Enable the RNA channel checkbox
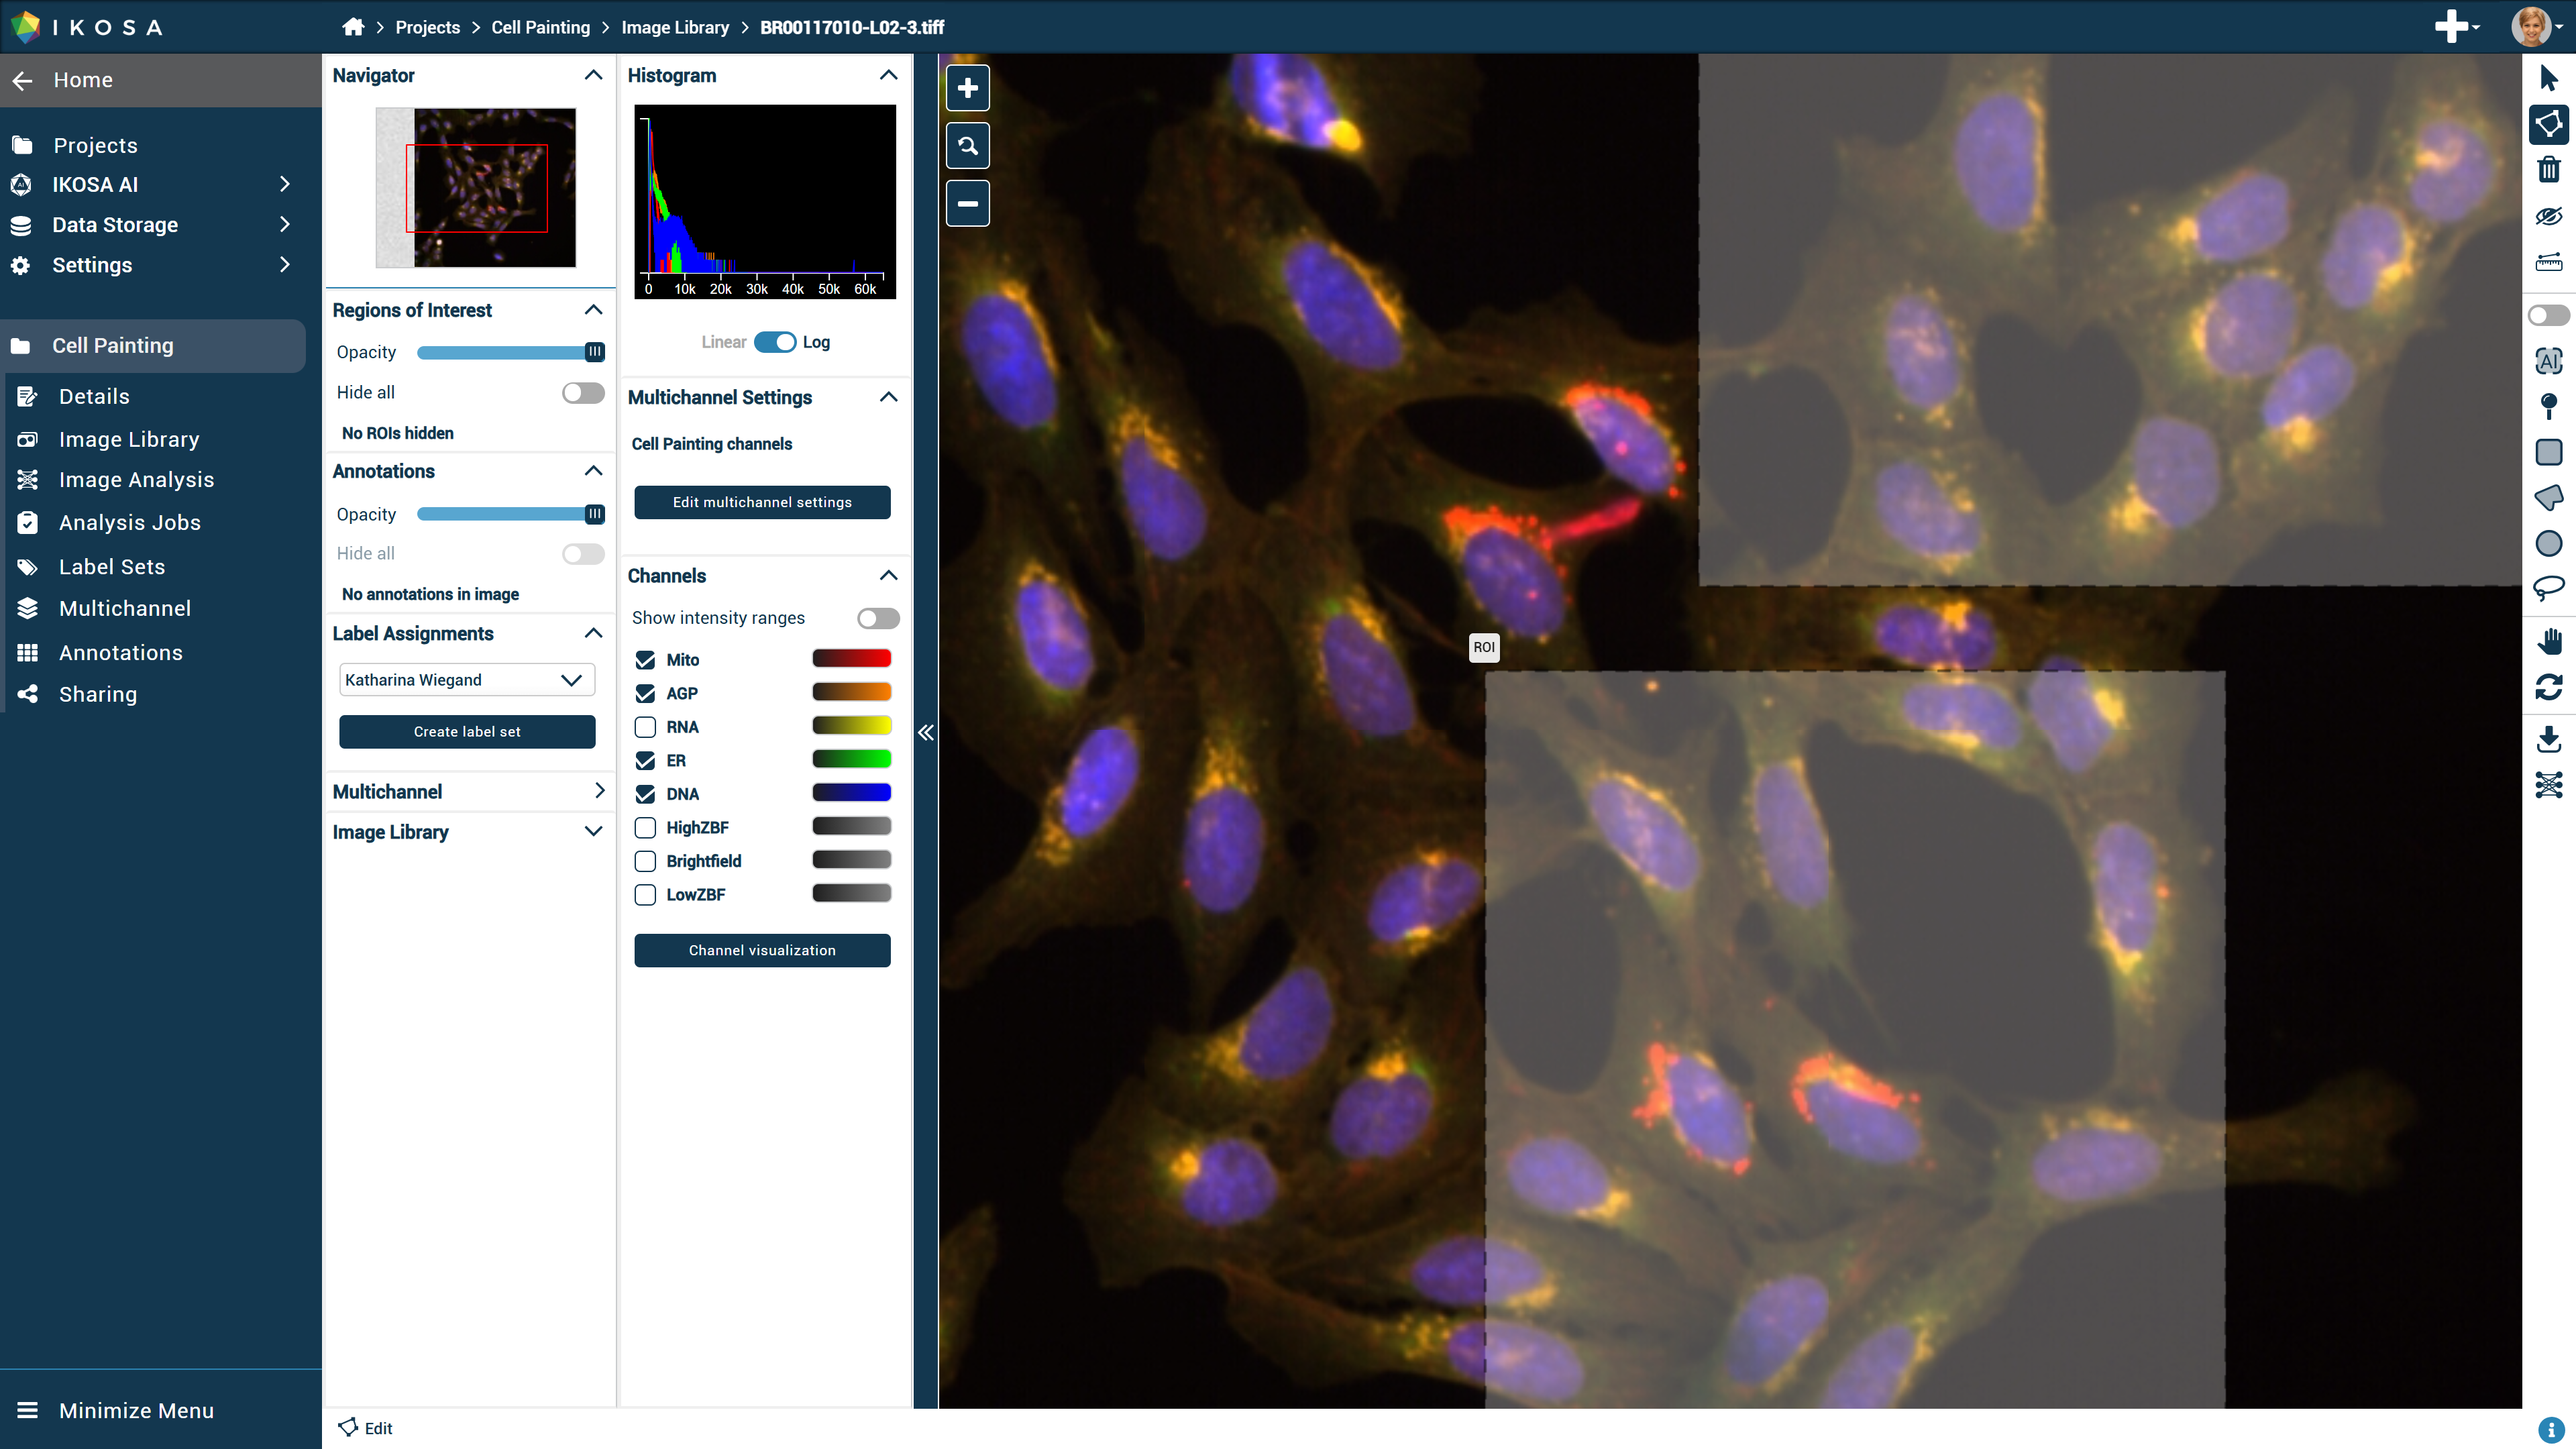This screenshot has height=1449, width=2576. point(645,727)
